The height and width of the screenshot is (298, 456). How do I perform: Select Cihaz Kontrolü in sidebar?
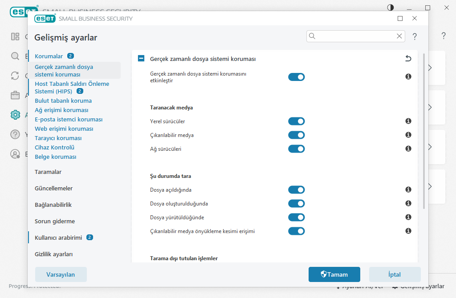point(54,147)
